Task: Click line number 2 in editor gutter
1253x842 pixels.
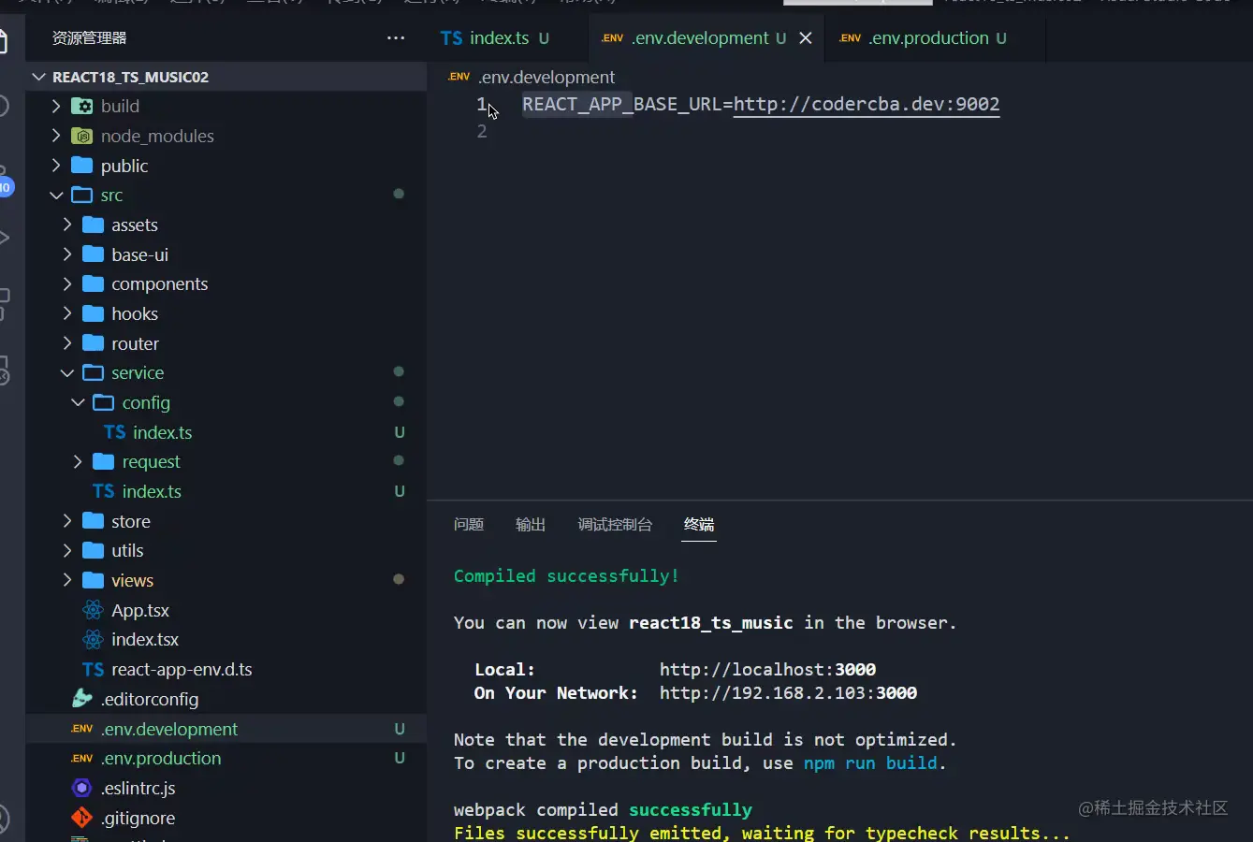Action: 482,131
